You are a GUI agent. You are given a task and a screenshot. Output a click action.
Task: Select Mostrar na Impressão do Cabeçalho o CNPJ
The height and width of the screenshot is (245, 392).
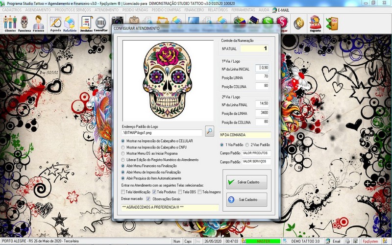pyautogui.click(x=123, y=147)
